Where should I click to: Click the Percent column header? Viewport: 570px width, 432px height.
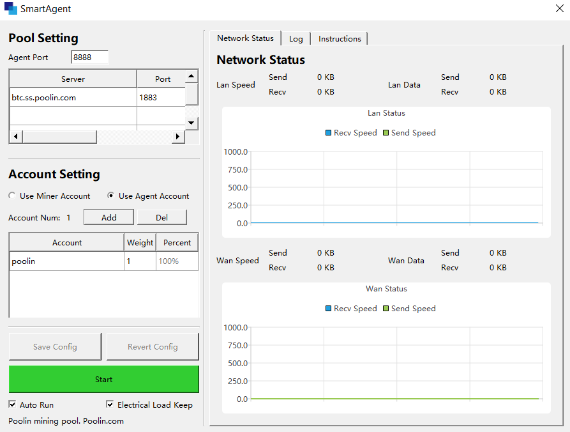pyautogui.click(x=177, y=242)
